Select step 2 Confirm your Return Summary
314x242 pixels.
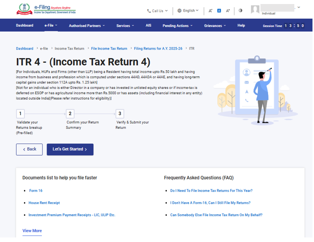click(70, 114)
